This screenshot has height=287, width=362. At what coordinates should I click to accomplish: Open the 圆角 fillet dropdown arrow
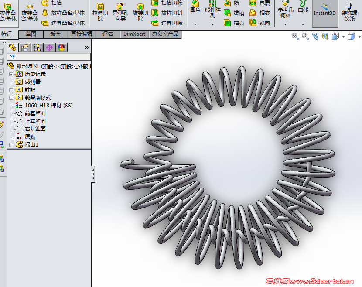pos(195,24)
